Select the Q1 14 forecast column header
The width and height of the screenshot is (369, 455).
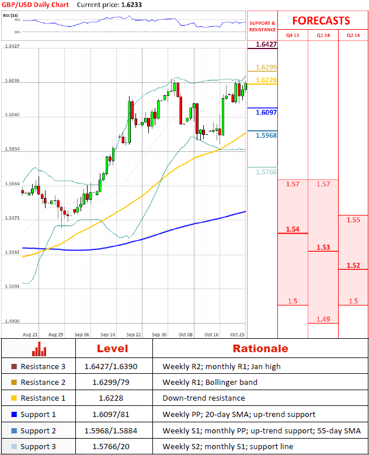click(x=323, y=35)
